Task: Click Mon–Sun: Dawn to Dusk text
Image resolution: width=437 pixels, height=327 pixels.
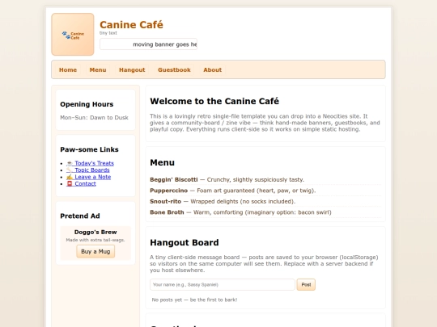Action: (x=94, y=118)
